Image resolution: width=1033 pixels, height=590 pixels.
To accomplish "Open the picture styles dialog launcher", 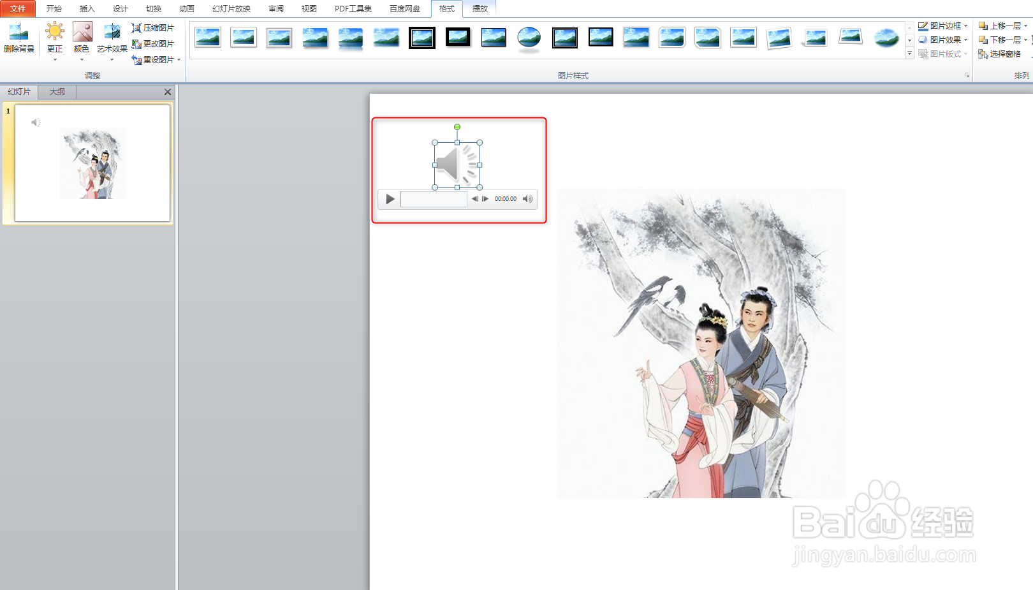I will pos(967,75).
